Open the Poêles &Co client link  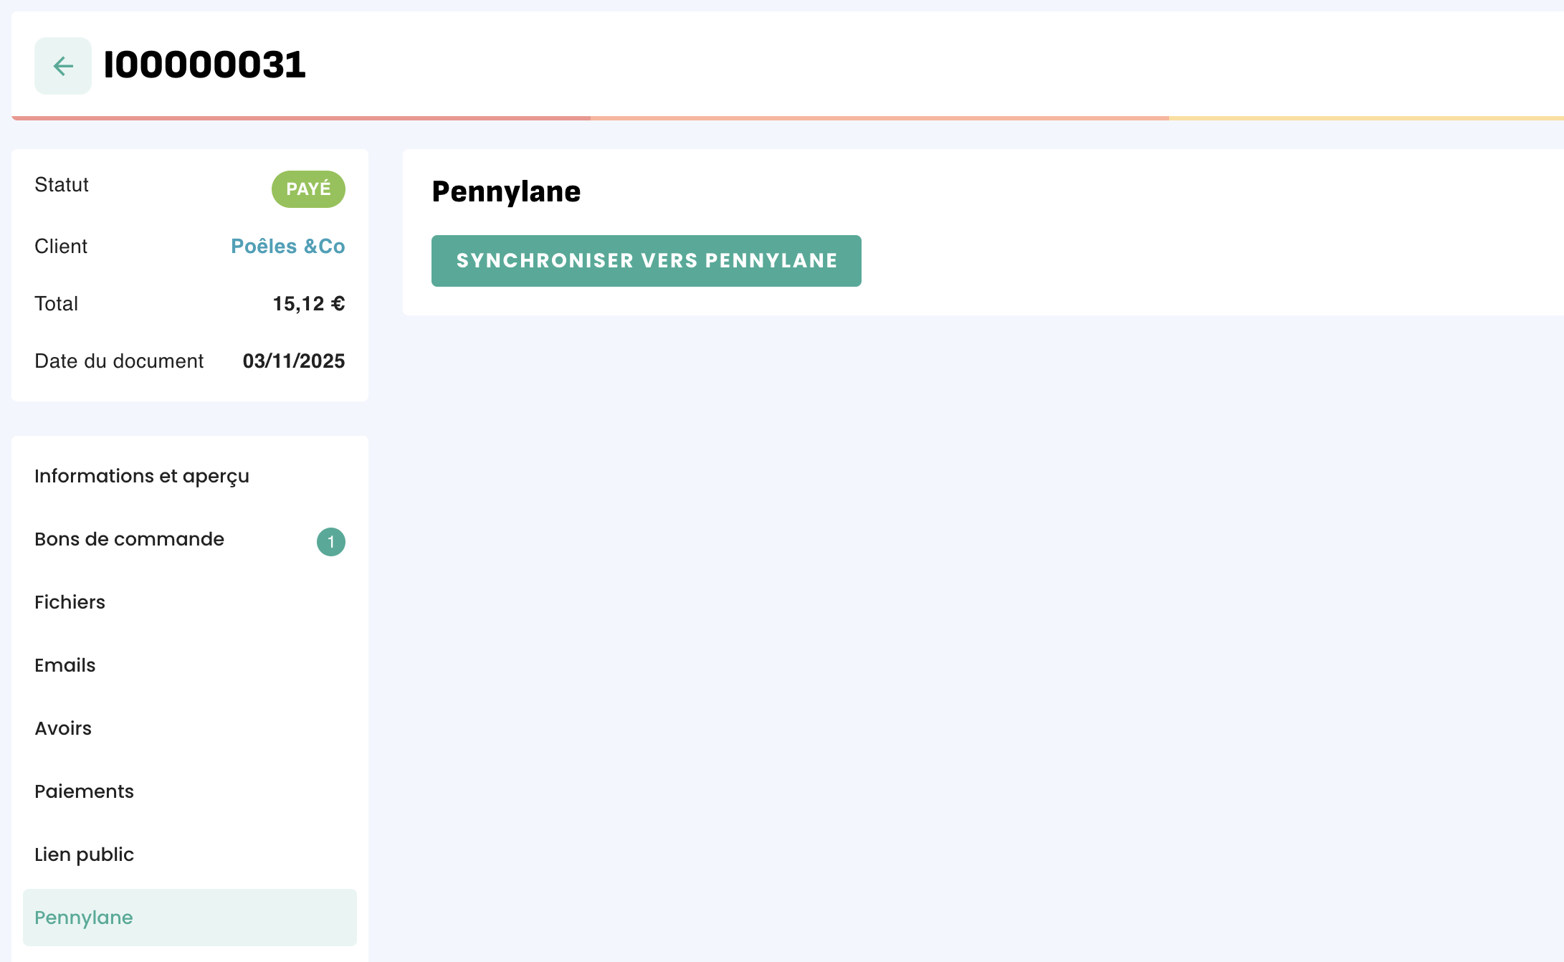click(288, 246)
